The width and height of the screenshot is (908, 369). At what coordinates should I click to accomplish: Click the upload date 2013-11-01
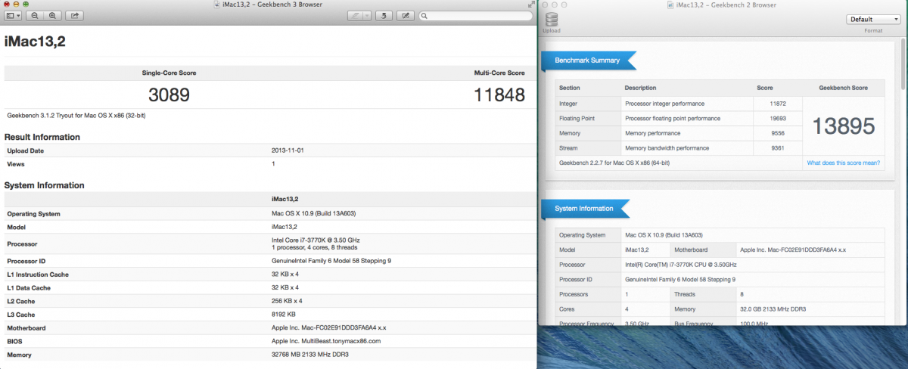tap(289, 150)
